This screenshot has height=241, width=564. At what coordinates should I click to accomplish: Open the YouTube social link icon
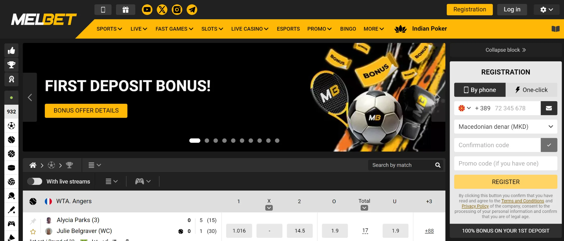click(x=147, y=10)
